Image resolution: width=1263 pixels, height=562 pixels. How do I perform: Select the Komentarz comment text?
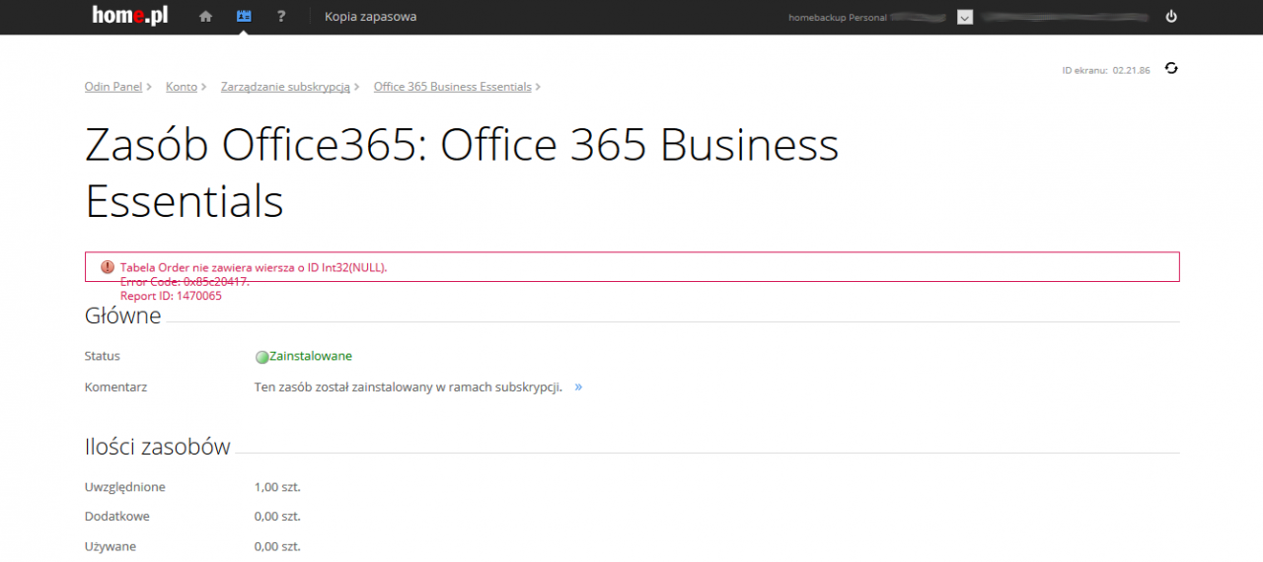[409, 387]
